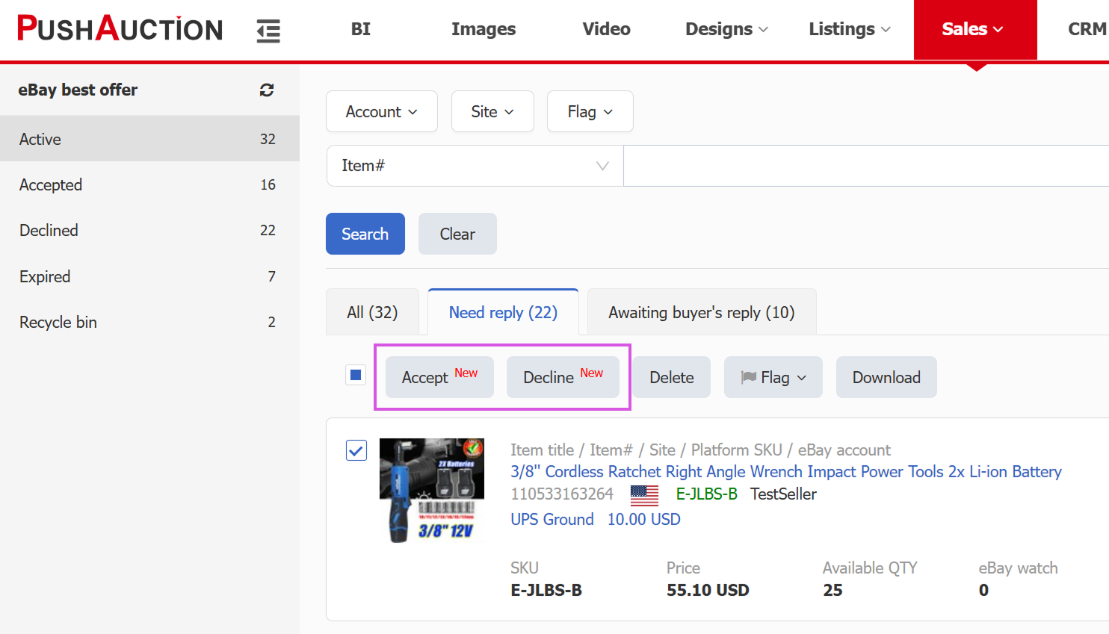Image resolution: width=1109 pixels, height=634 pixels.
Task: Switch to the Need reply tab
Action: coord(503,313)
